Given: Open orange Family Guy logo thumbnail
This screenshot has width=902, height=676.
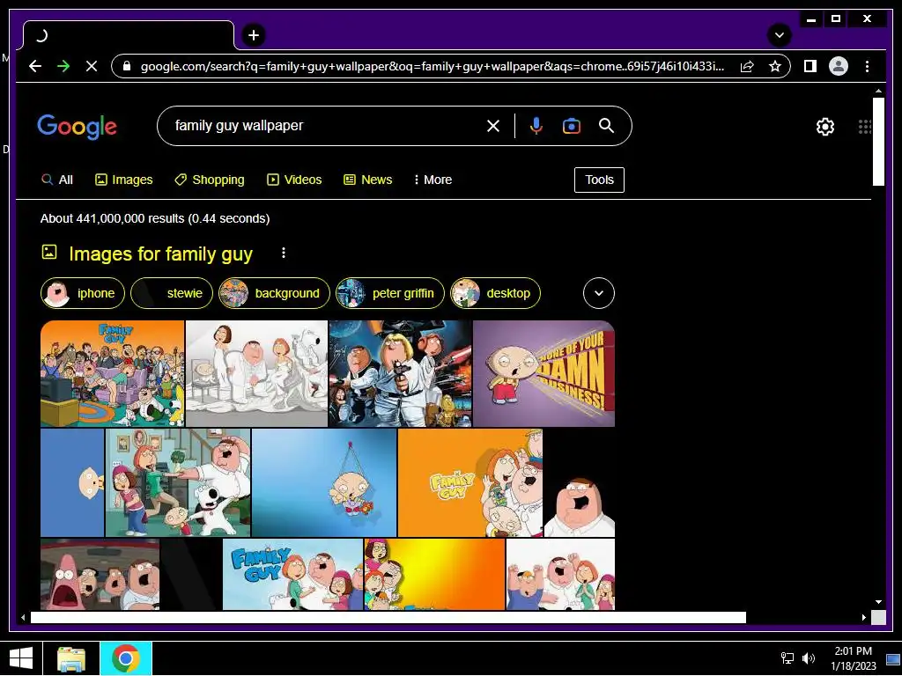Looking at the screenshot, I should [470, 482].
